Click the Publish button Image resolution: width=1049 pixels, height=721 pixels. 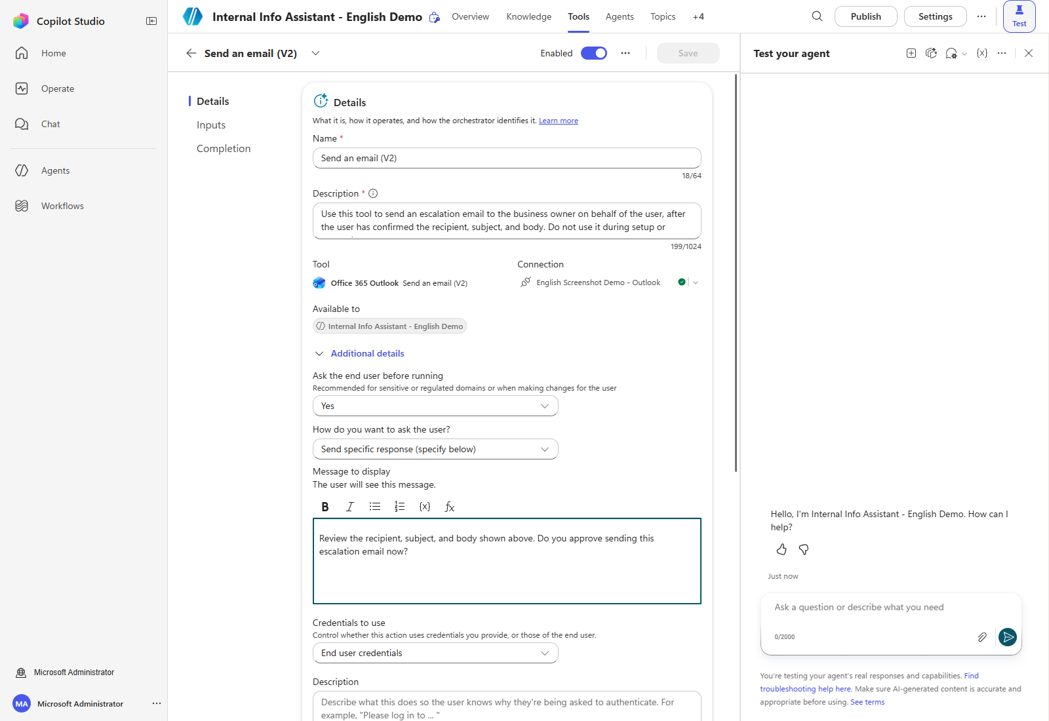click(865, 16)
